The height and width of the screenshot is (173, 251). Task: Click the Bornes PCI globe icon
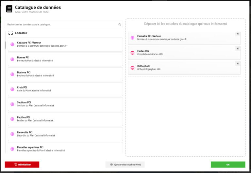tap(12, 59)
